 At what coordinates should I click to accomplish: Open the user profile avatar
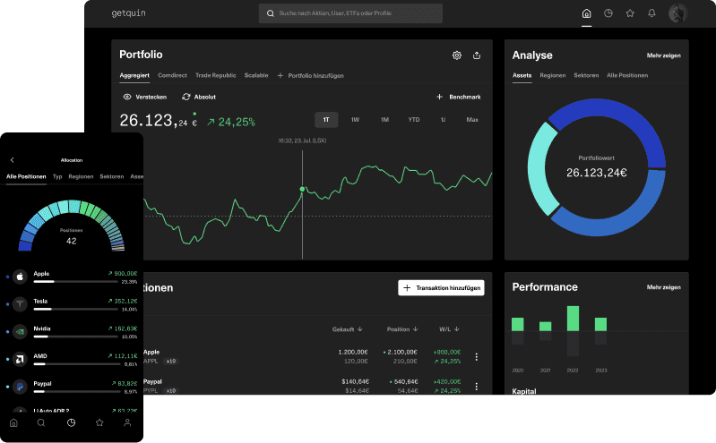pyautogui.click(x=678, y=13)
